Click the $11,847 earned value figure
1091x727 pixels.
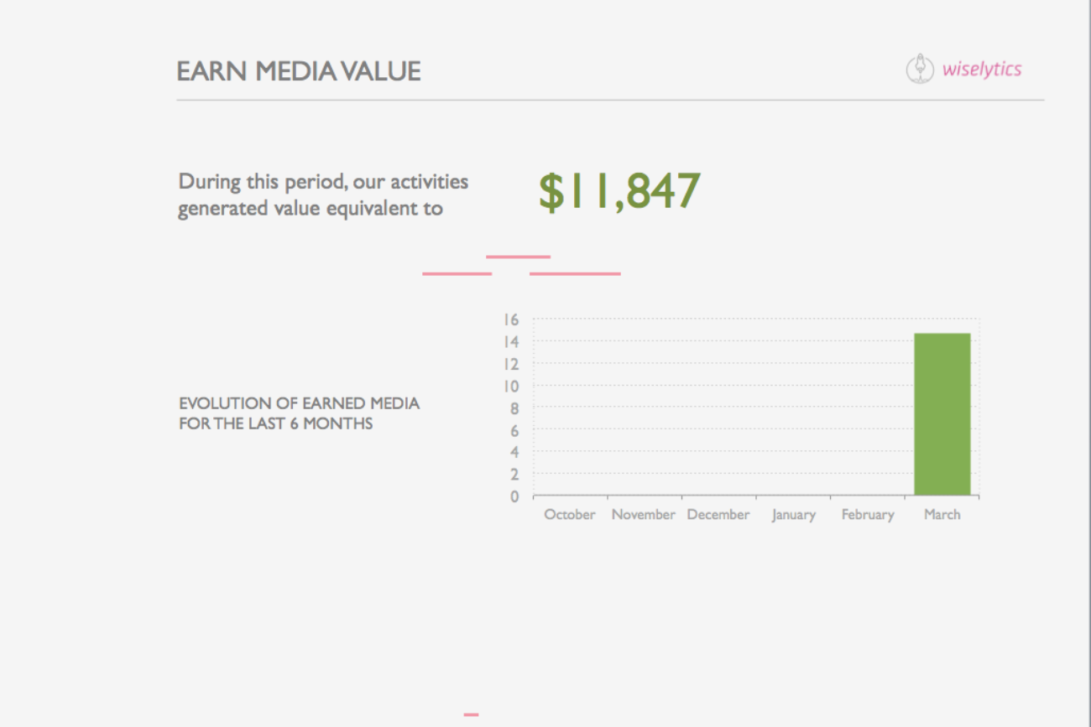point(619,192)
